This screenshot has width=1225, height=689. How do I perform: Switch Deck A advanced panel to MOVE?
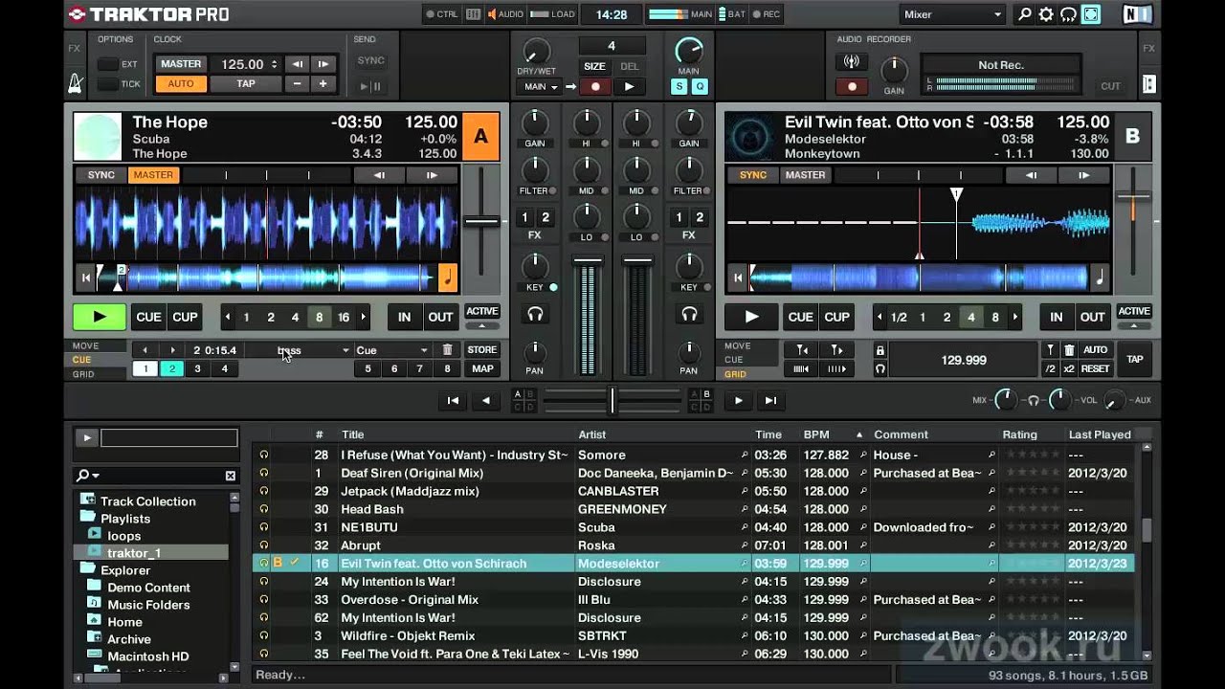pyautogui.click(x=85, y=345)
